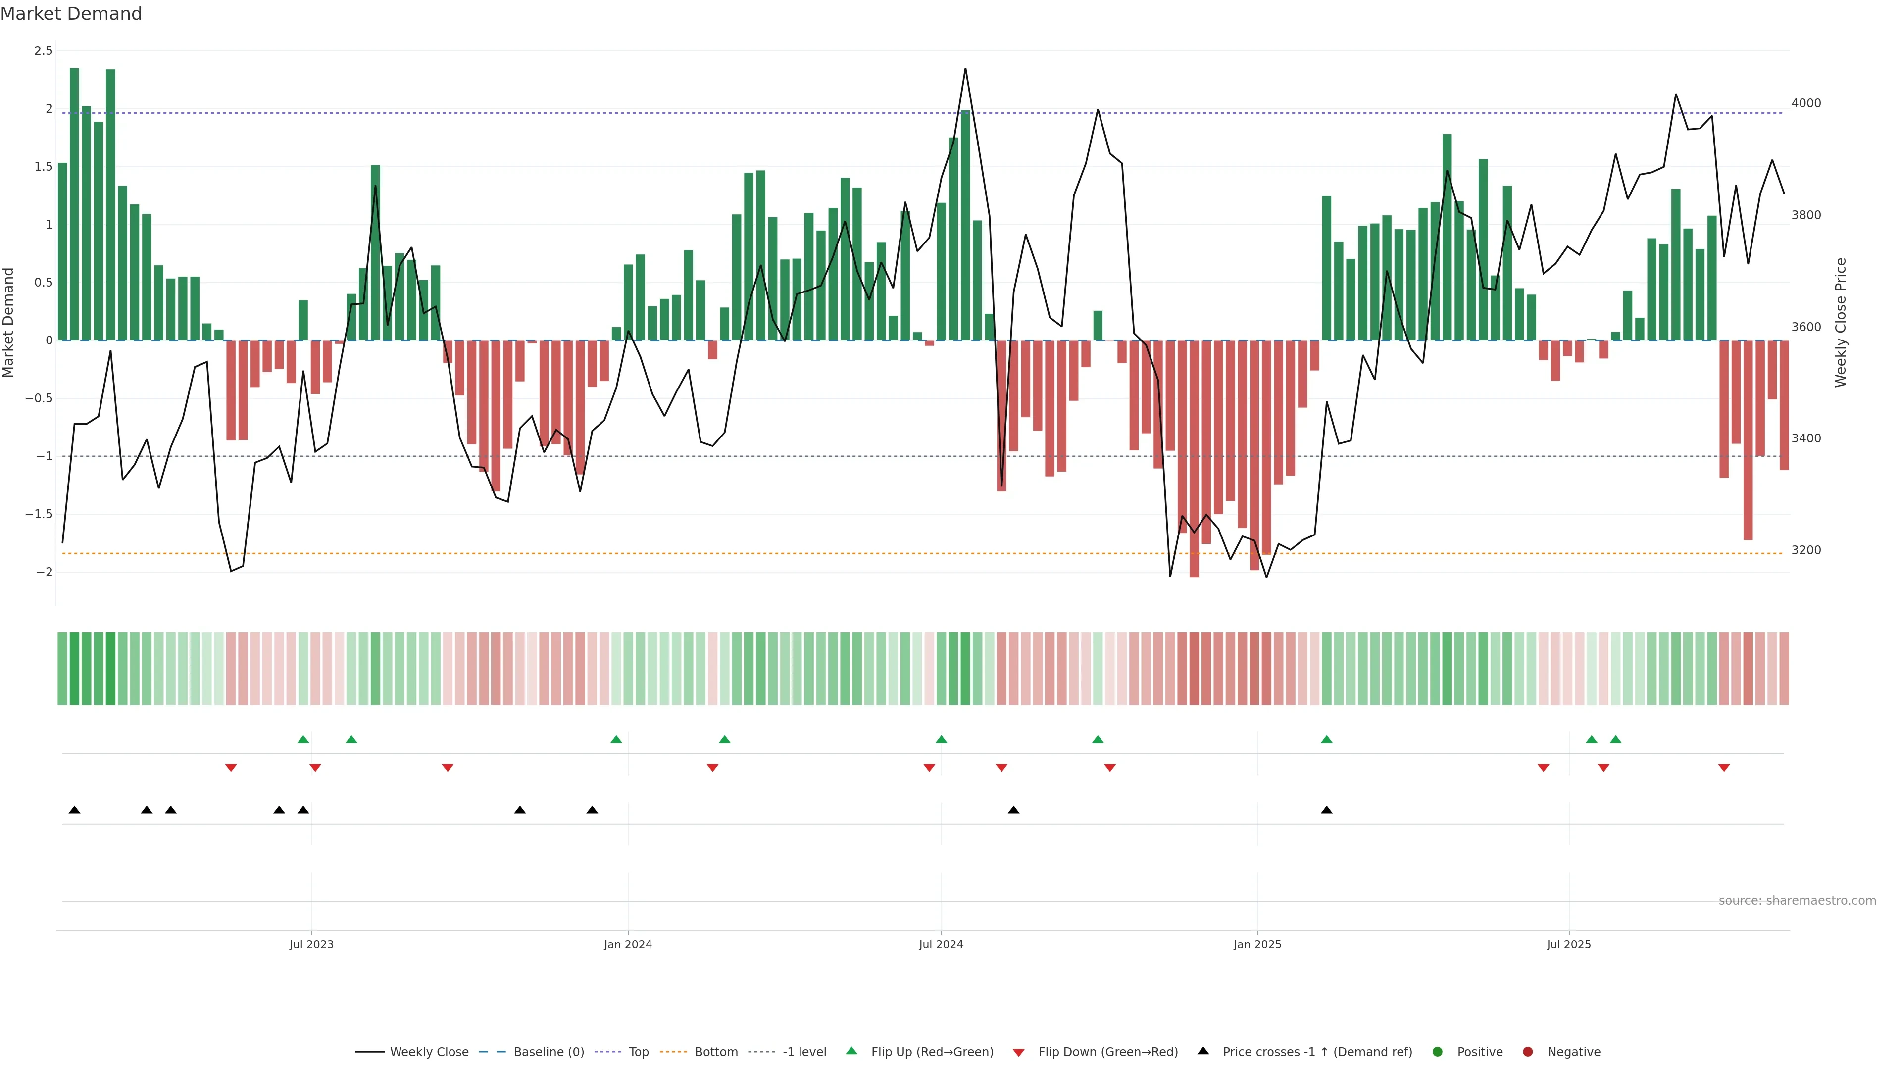
Task: Click price-cross marker after Jan 2025
Action: point(1326,810)
